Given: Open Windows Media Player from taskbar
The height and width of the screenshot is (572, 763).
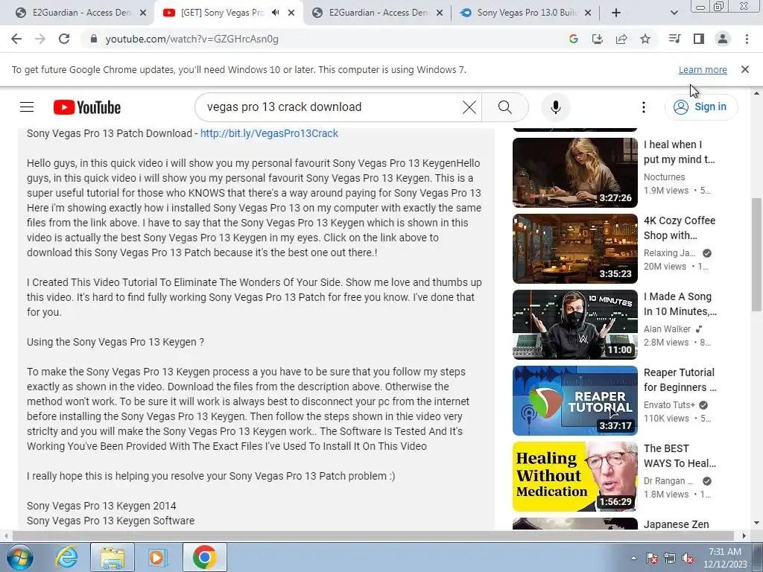Looking at the screenshot, I should click(x=157, y=557).
